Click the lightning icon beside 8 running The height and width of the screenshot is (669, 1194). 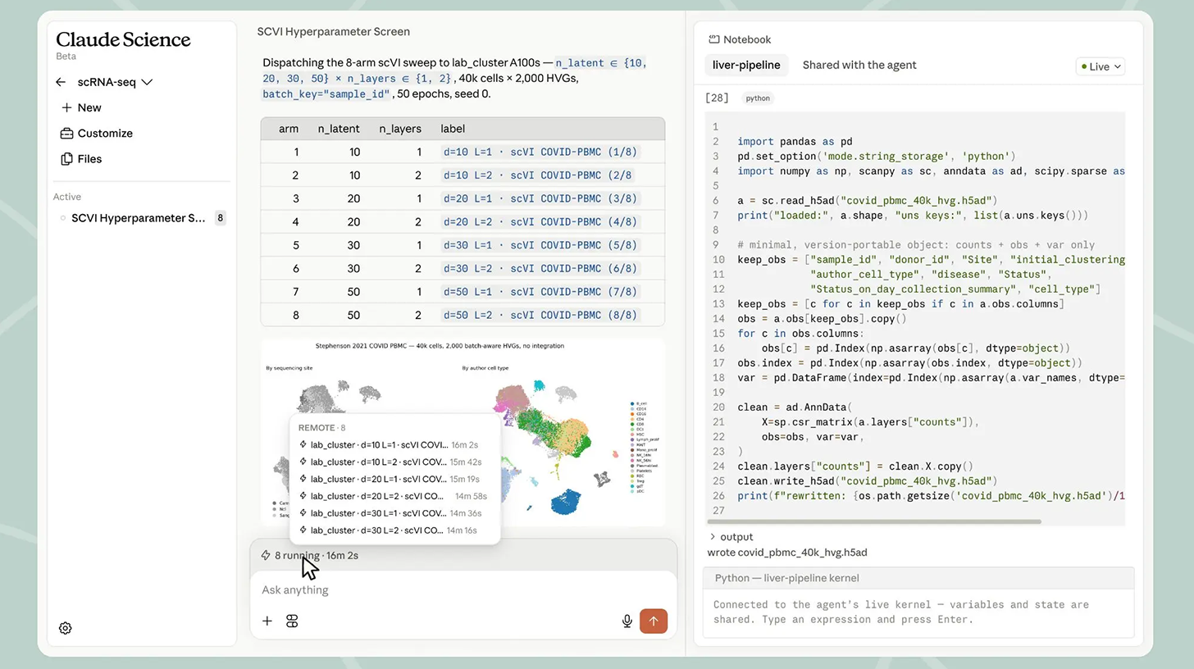[x=266, y=555]
